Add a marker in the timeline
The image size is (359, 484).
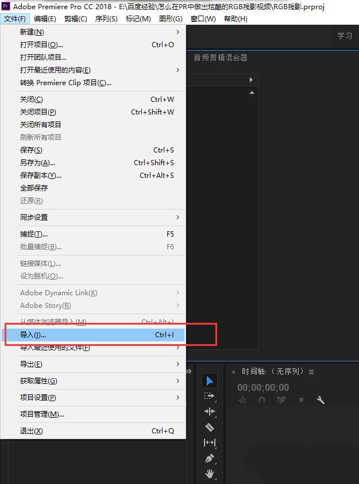coord(301,401)
